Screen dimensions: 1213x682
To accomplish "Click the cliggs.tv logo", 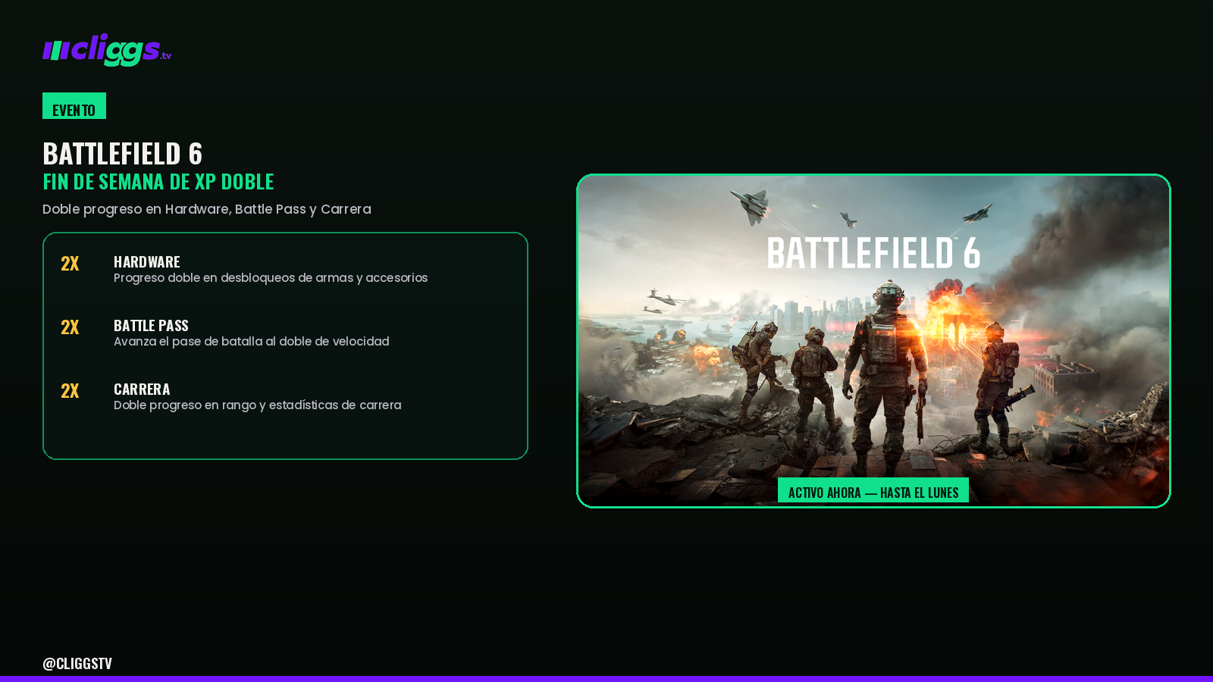I will tap(107, 50).
